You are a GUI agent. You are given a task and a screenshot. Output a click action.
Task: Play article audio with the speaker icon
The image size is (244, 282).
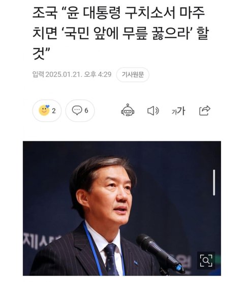point(153,110)
